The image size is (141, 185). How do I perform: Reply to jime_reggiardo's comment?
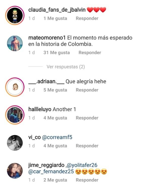pos(87,180)
